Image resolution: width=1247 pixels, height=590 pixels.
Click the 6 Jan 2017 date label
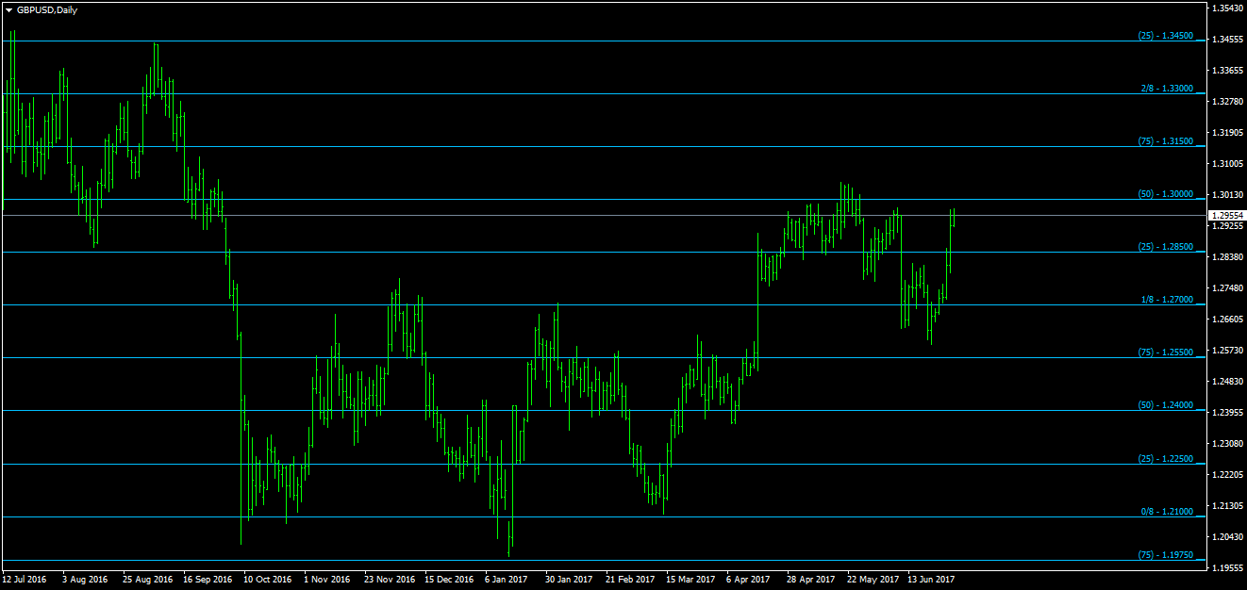[507, 580]
